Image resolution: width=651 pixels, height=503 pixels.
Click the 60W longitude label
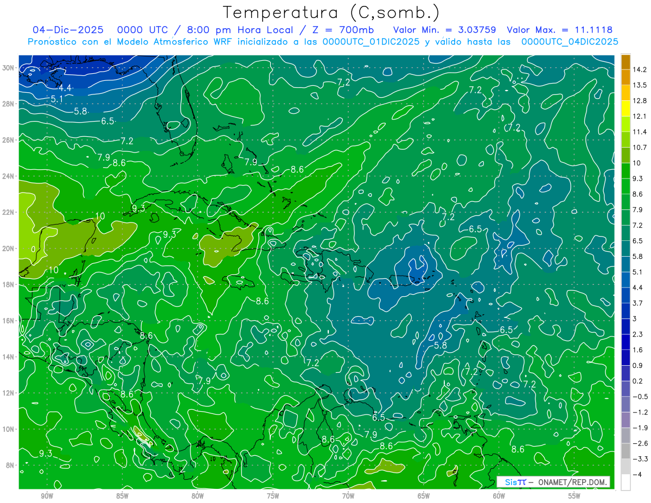coord(499,496)
